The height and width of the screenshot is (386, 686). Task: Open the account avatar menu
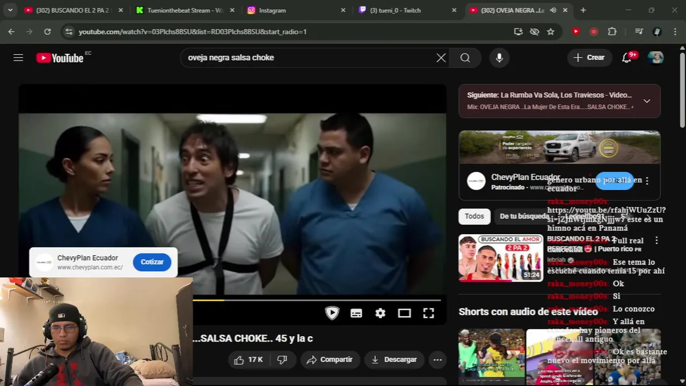click(x=655, y=58)
